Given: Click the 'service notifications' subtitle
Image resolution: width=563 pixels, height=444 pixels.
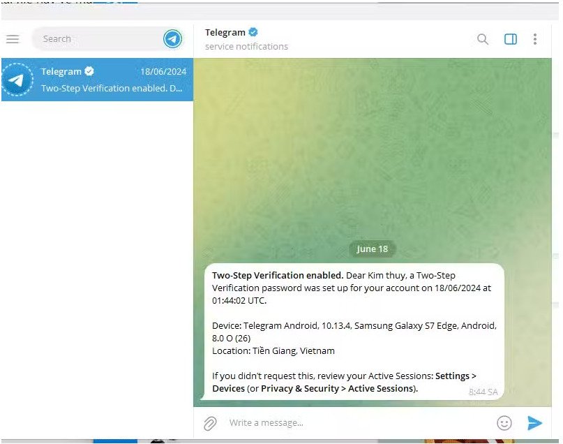Looking at the screenshot, I should [x=246, y=47].
